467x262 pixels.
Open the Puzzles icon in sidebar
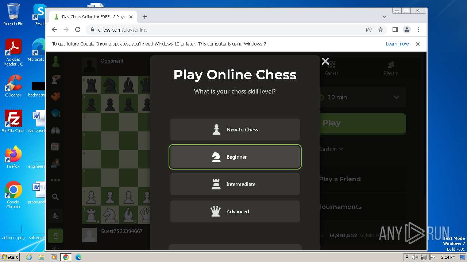[55, 96]
